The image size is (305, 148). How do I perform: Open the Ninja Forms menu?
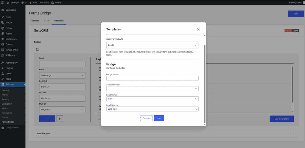(13, 50)
